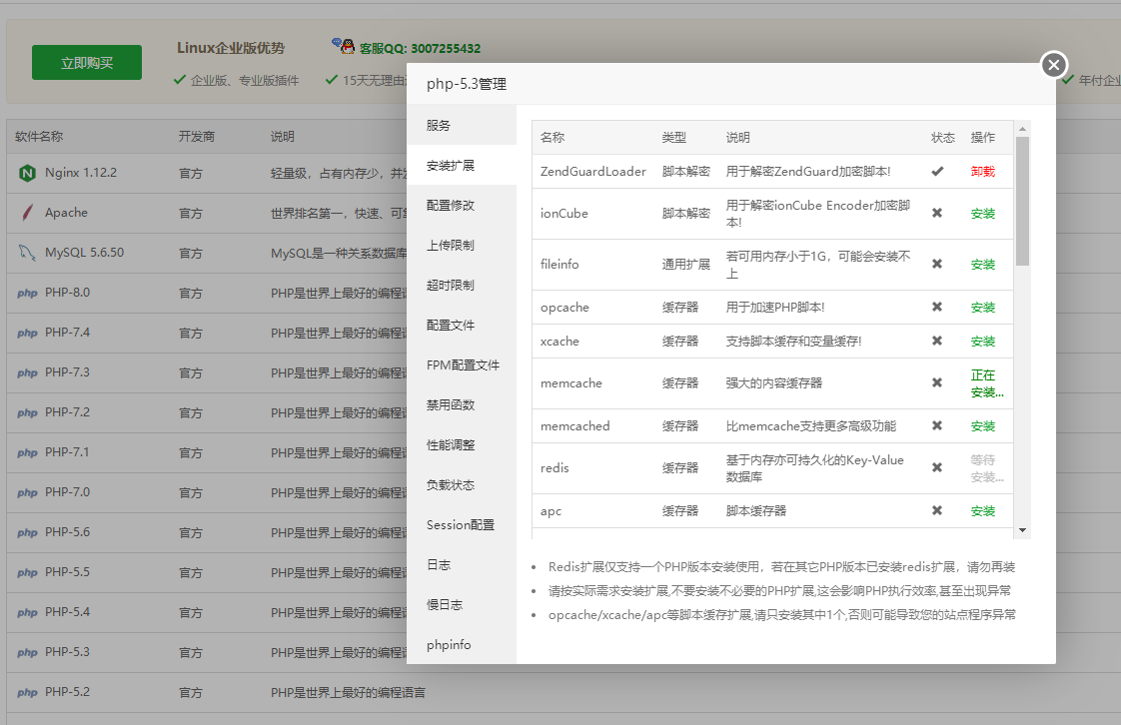Click the php icon beside PHP-5.5
Screen dimensions: 1121x725
coord(27,573)
